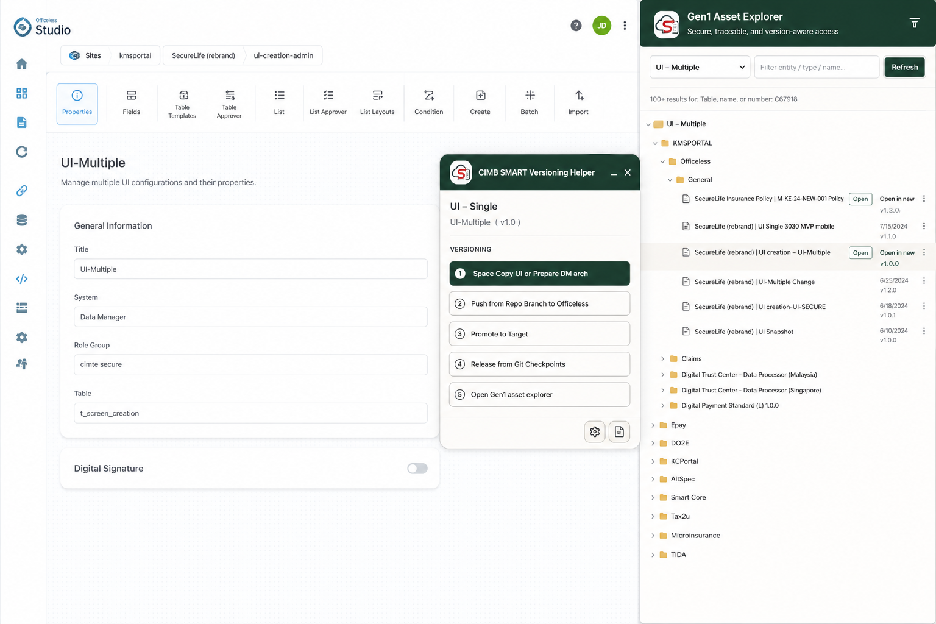Open the Condition tab
Image resolution: width=936 pixels, height=624 pixels.
click(429, 104)
